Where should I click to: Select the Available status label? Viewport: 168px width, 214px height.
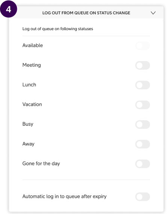coord(33,45)
